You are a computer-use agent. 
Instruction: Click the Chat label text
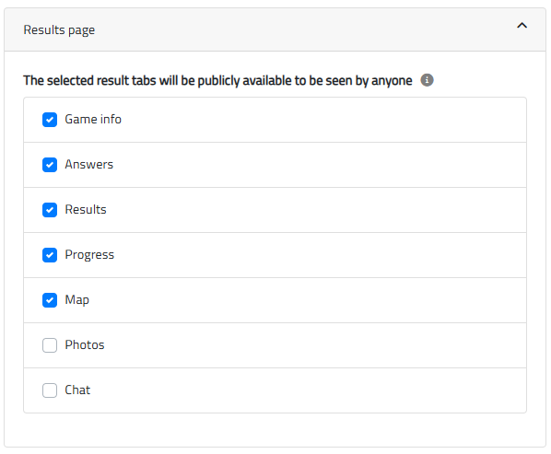tap(77, 390)
